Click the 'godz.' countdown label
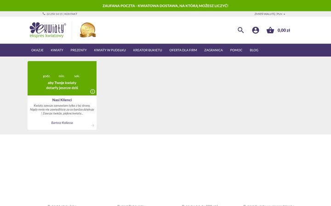331x206 pixels. tap(46, 76)
